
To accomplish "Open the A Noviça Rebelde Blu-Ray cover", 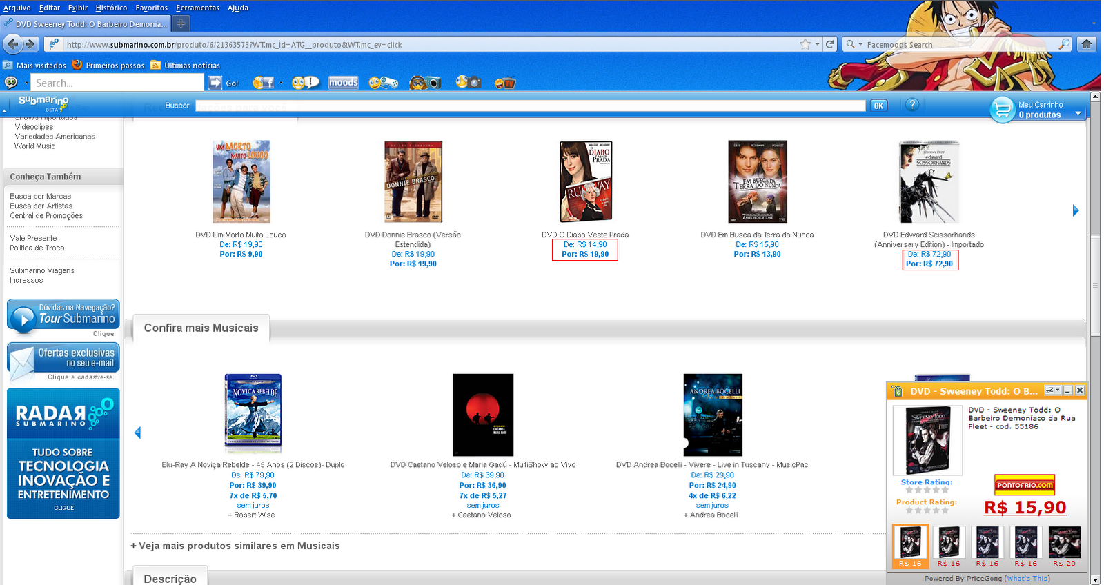I will click(x=253, y=413).
